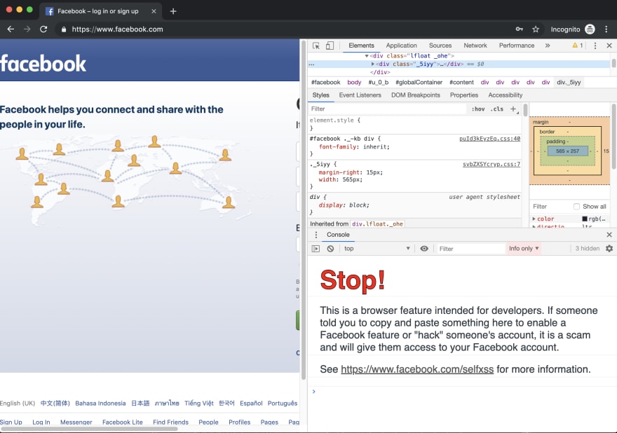Screen dimensions: 617x433
Task: Select Español language link
Action: (x=251, y=403)
